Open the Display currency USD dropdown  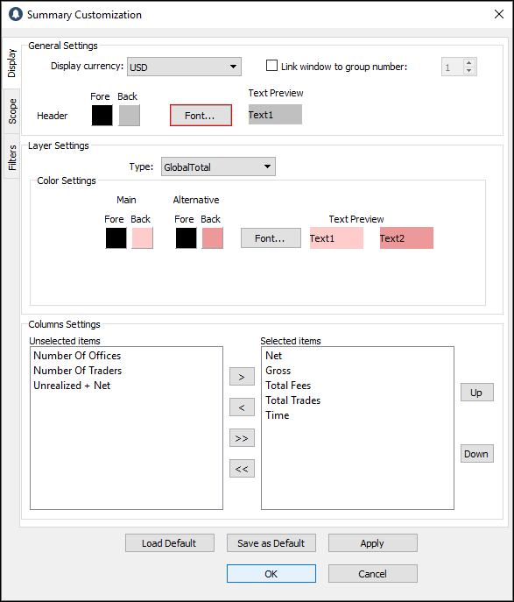pyautogui.click(x=184, y=67)
